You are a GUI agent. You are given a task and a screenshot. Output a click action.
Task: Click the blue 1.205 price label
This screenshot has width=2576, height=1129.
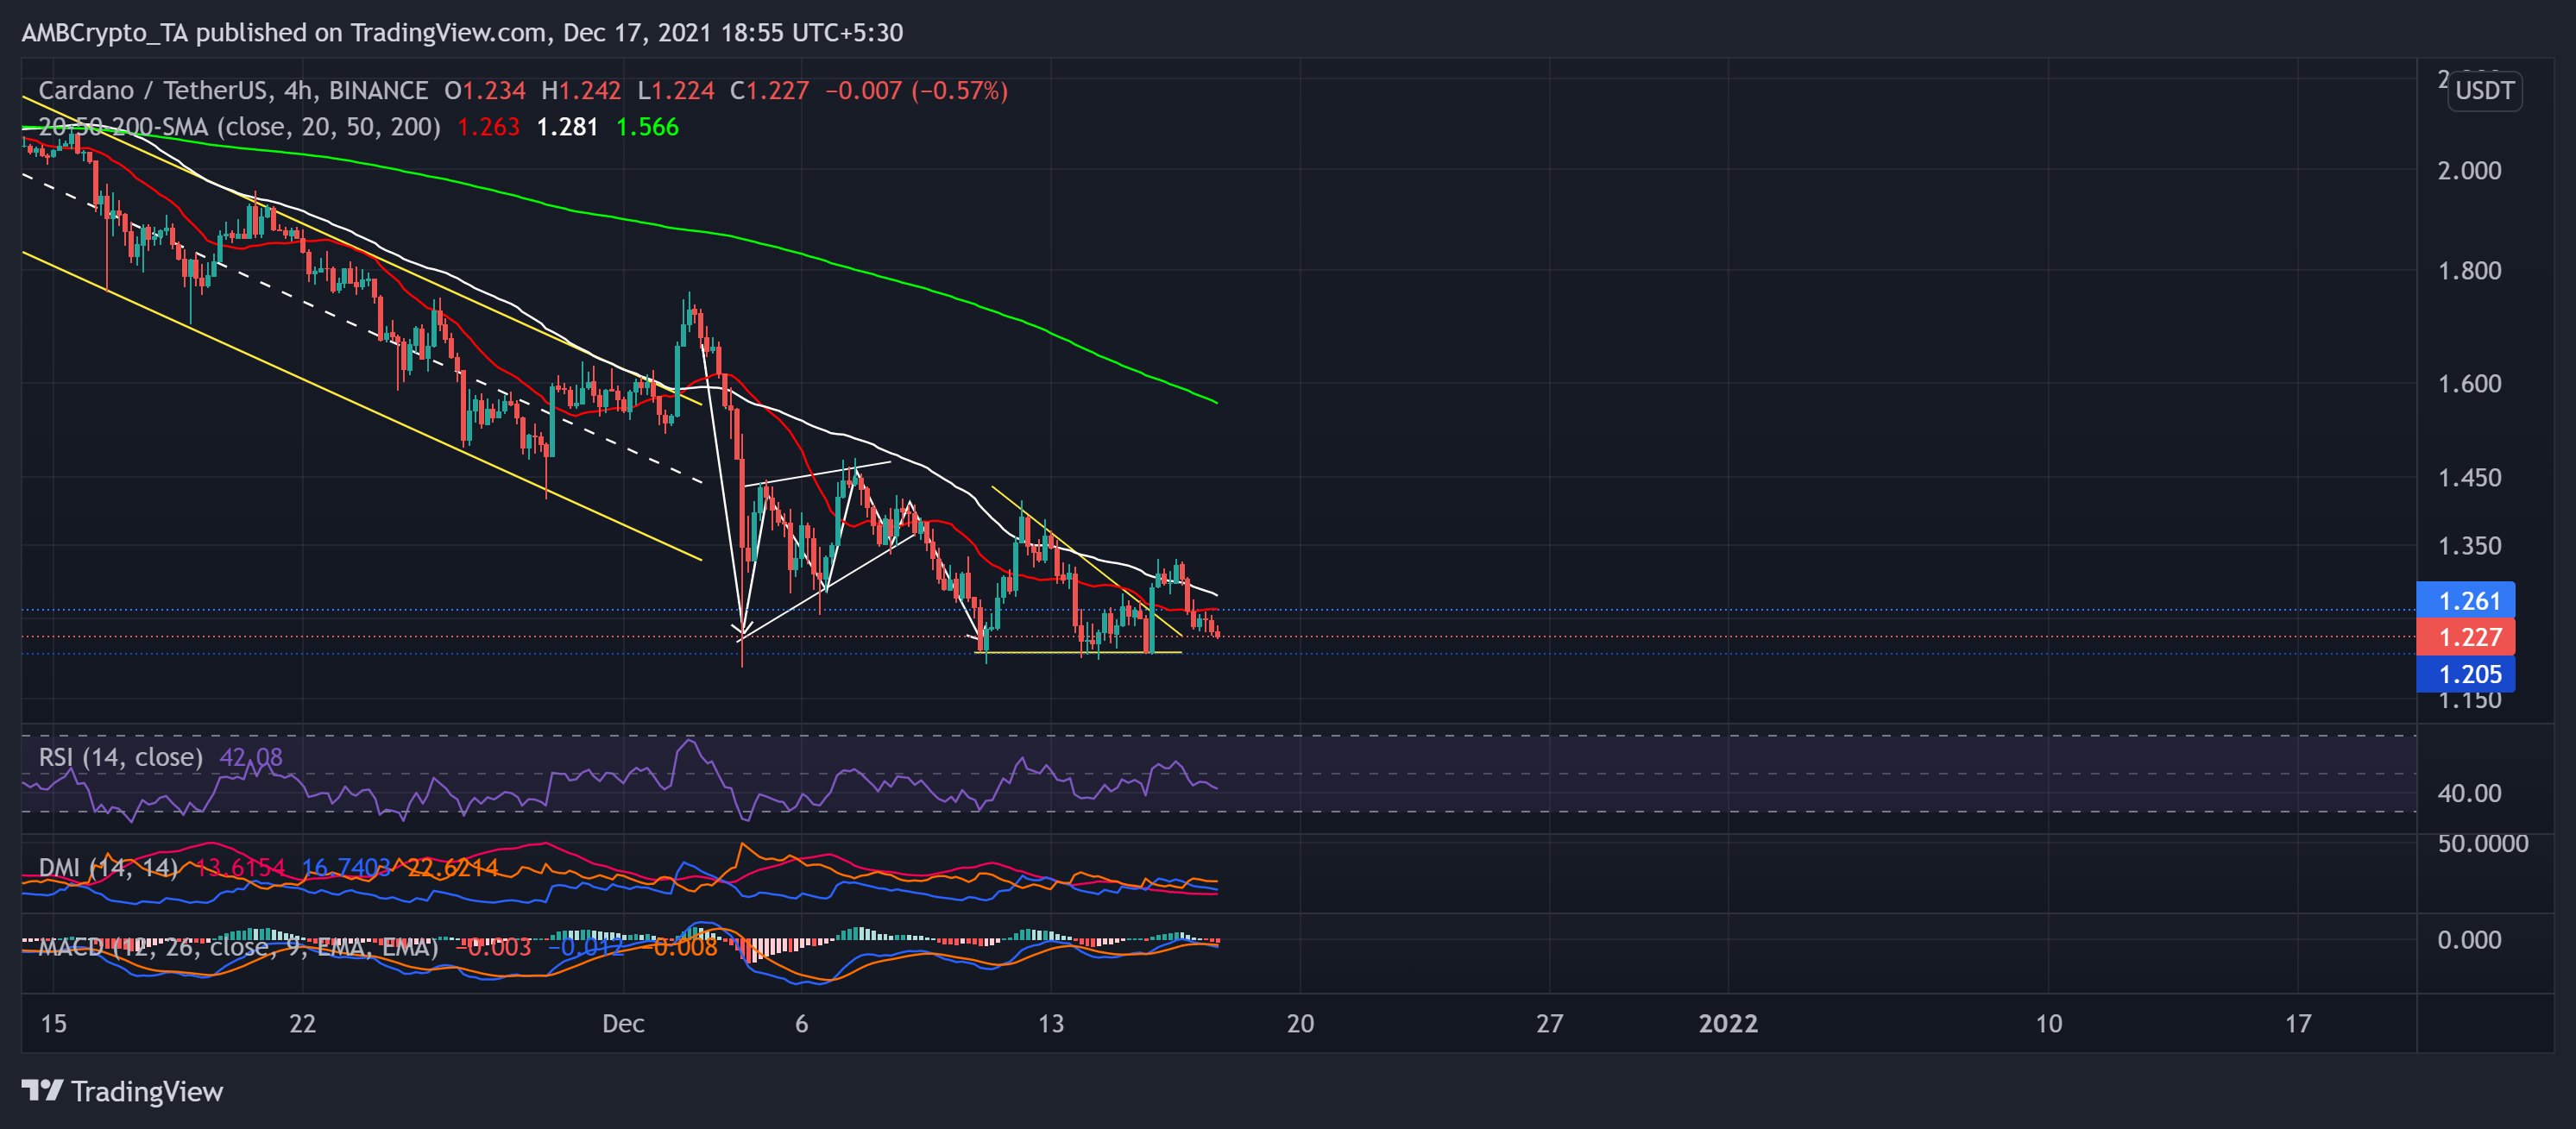click(2468, 674)
